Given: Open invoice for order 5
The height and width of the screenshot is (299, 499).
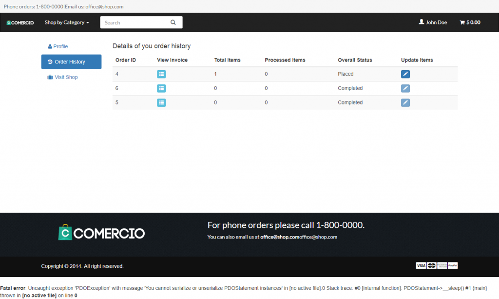Looking at the screenshot, I should [x=161, y=102].
